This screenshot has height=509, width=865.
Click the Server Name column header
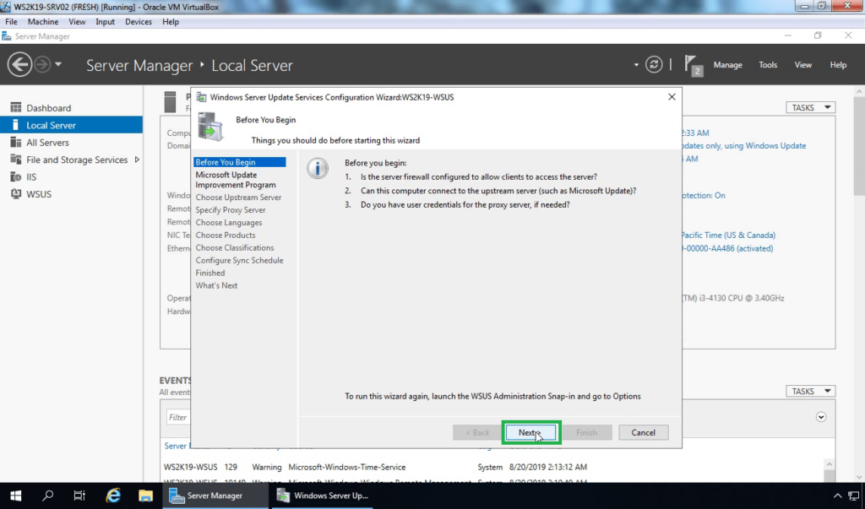point(177,446)
